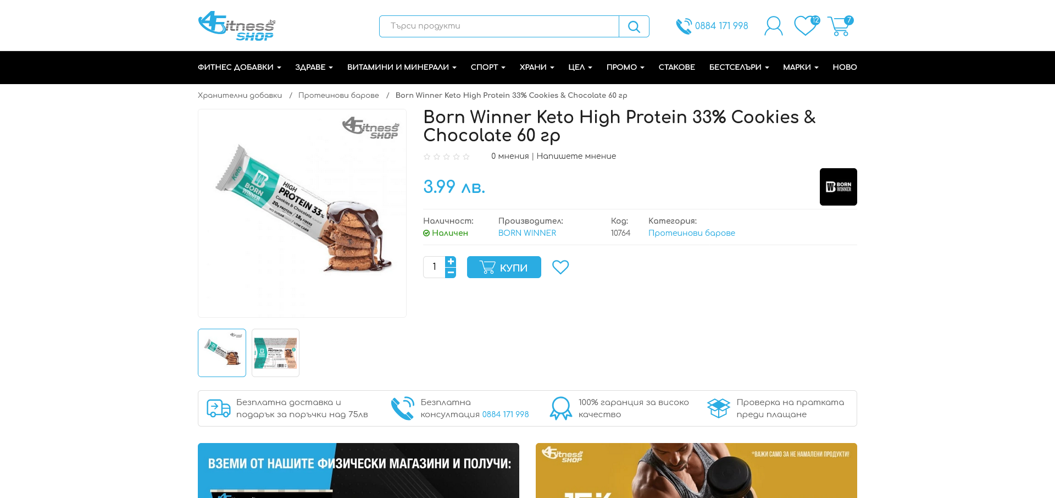Open the shopping cart icon
Image resolution: width=1055 pixels, height=498 pixels.
[840, 26]
